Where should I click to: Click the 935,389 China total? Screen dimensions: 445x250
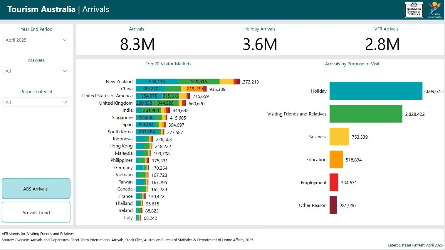pyautogui.click(x=217, y=89)
